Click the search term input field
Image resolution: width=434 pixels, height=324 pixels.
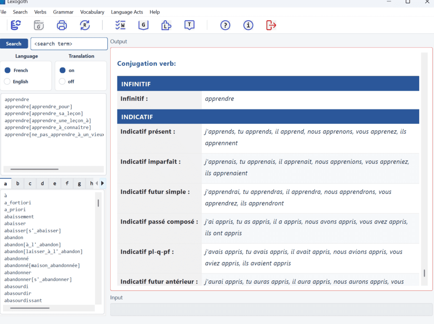pos(69,44)
